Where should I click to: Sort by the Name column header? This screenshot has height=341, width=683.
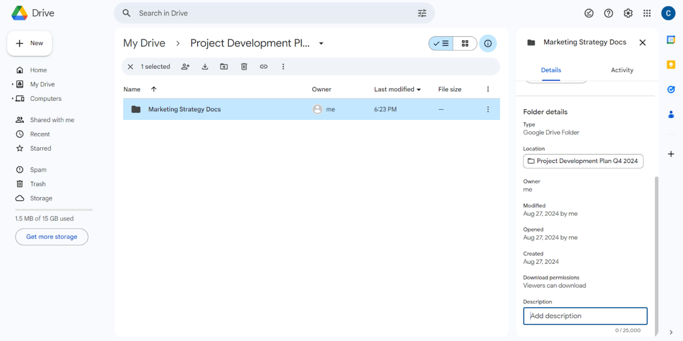(132, 89)
